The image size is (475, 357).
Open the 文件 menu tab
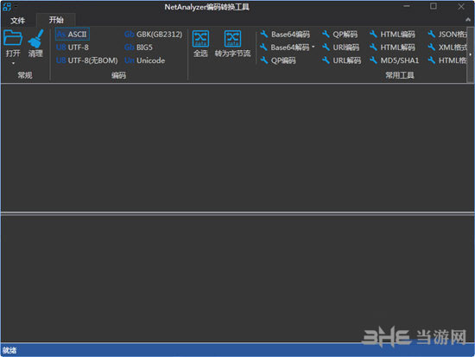pos(18,21)
